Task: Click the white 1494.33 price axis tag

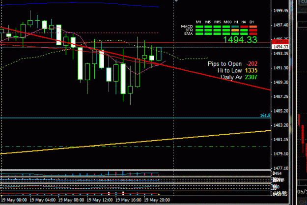Action: coord(280,47)
